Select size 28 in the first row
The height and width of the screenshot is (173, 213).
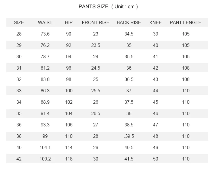click(19, 34)
